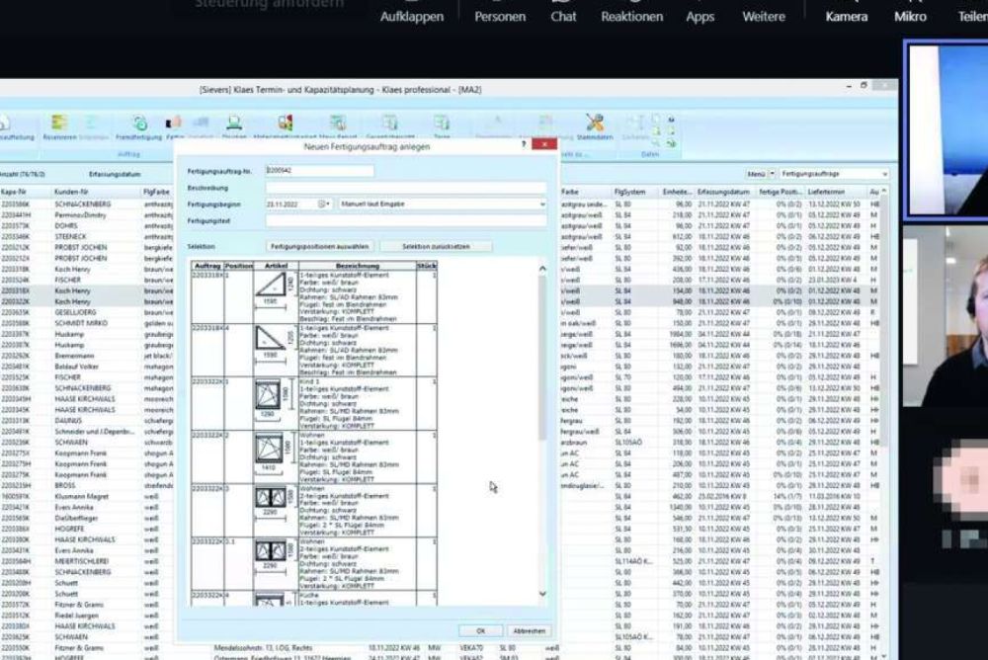988x660 pixels.
Task: Click the Drucken icon in the ribbon
Action: click(234, 126)
